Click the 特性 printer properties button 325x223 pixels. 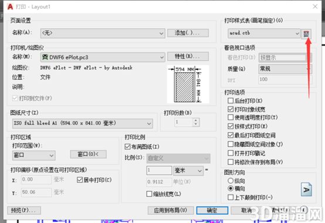tap(188, 56)
